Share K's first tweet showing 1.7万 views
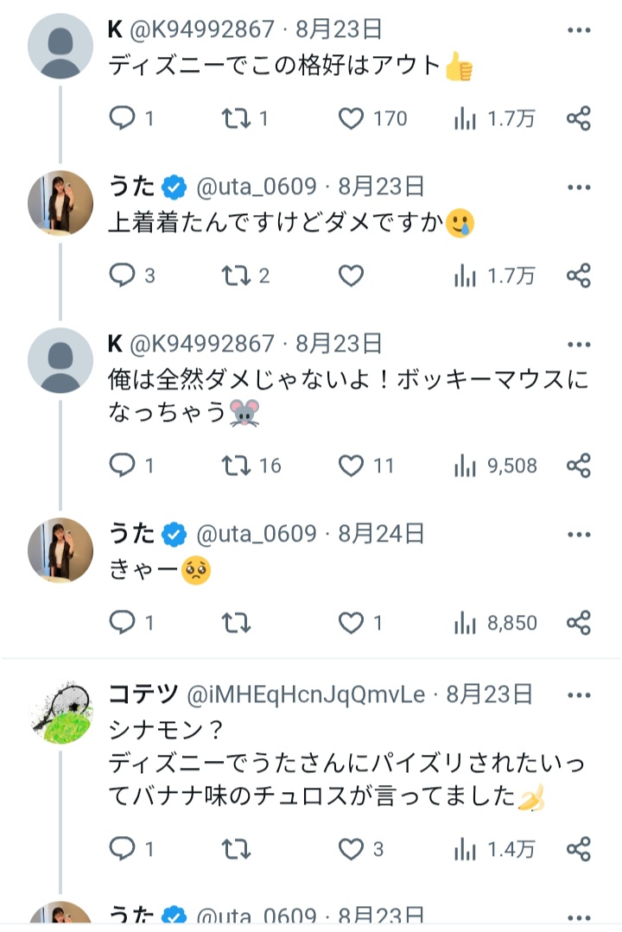The height and width of the screenshot is (932, 622). coord(578,118)
